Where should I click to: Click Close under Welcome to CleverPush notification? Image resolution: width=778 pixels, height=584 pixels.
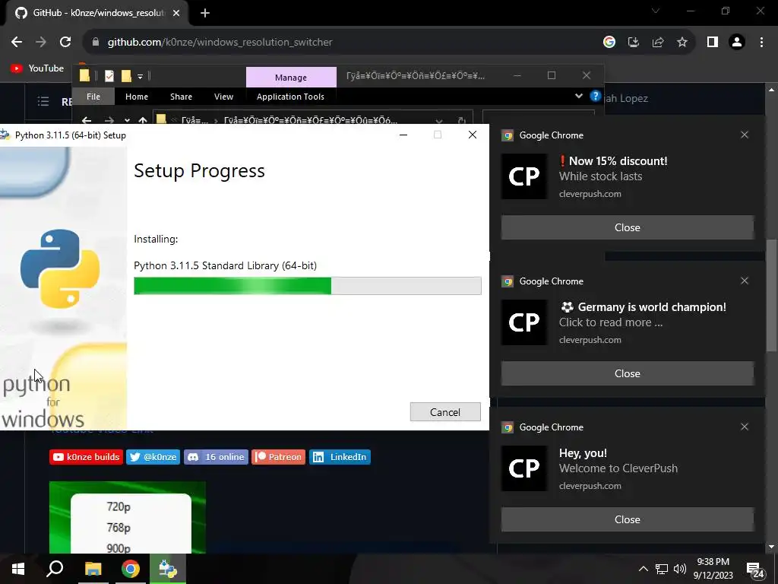pos(627,519)
